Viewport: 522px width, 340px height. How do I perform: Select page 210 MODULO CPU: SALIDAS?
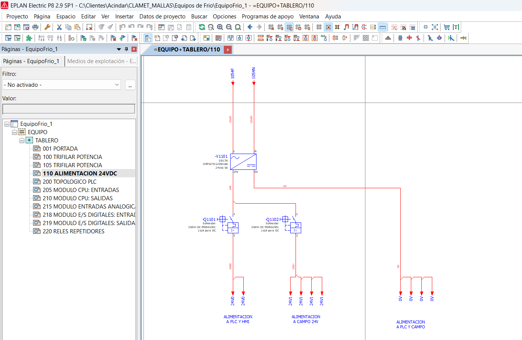point(78,198)
